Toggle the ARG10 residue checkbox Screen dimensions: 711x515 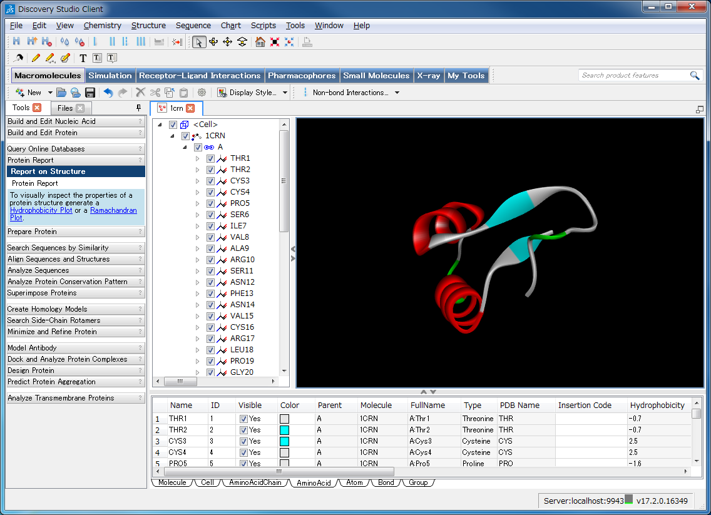coord(210,260)
